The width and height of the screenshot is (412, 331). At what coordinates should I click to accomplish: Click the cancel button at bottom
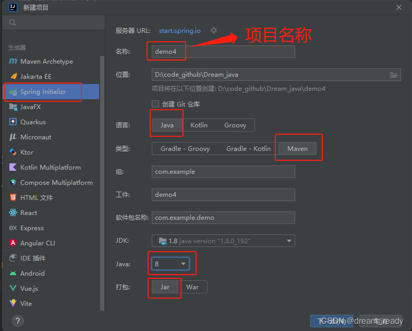pos(381,321)
